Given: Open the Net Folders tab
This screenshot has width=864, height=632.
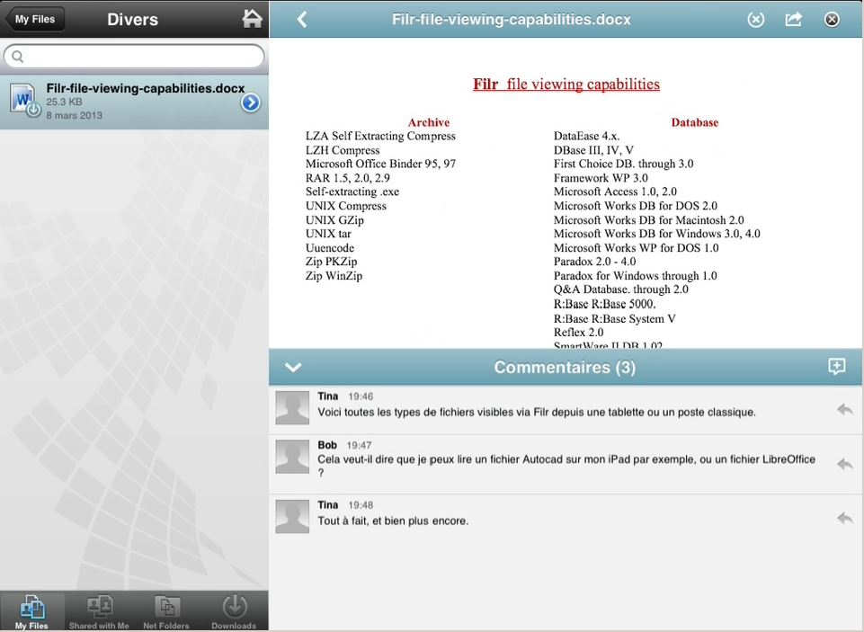Looking at the screenshot, I should coord(166,611).
